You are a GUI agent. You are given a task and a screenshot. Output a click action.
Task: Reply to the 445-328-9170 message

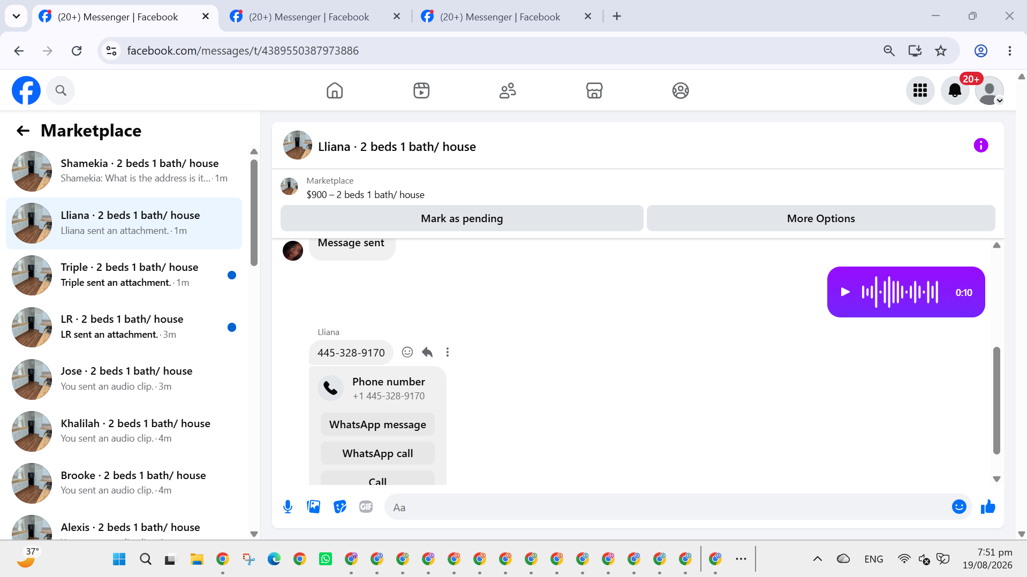pos(427,352)
